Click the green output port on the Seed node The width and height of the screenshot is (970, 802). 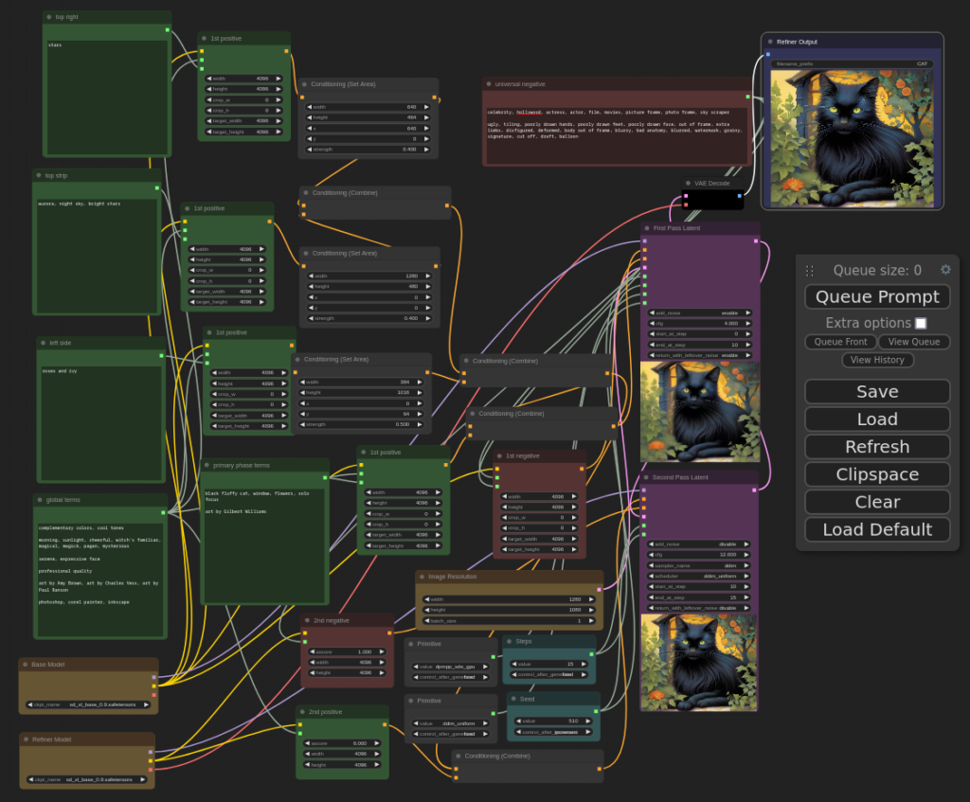597,712
